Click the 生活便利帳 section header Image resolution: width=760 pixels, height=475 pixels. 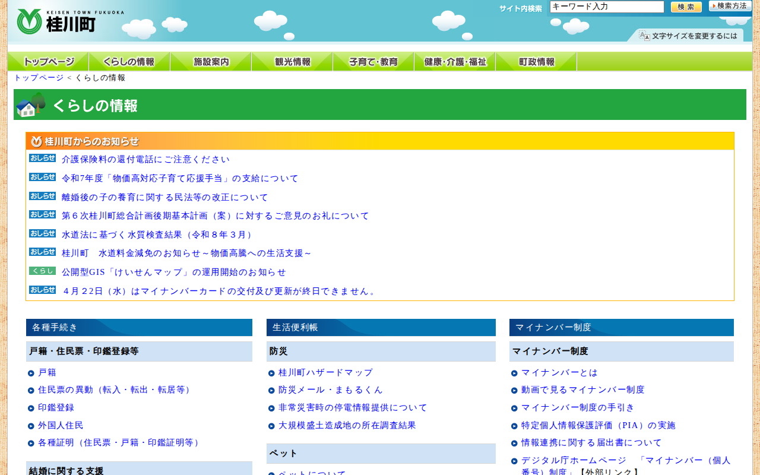click(x=381, y=328)
